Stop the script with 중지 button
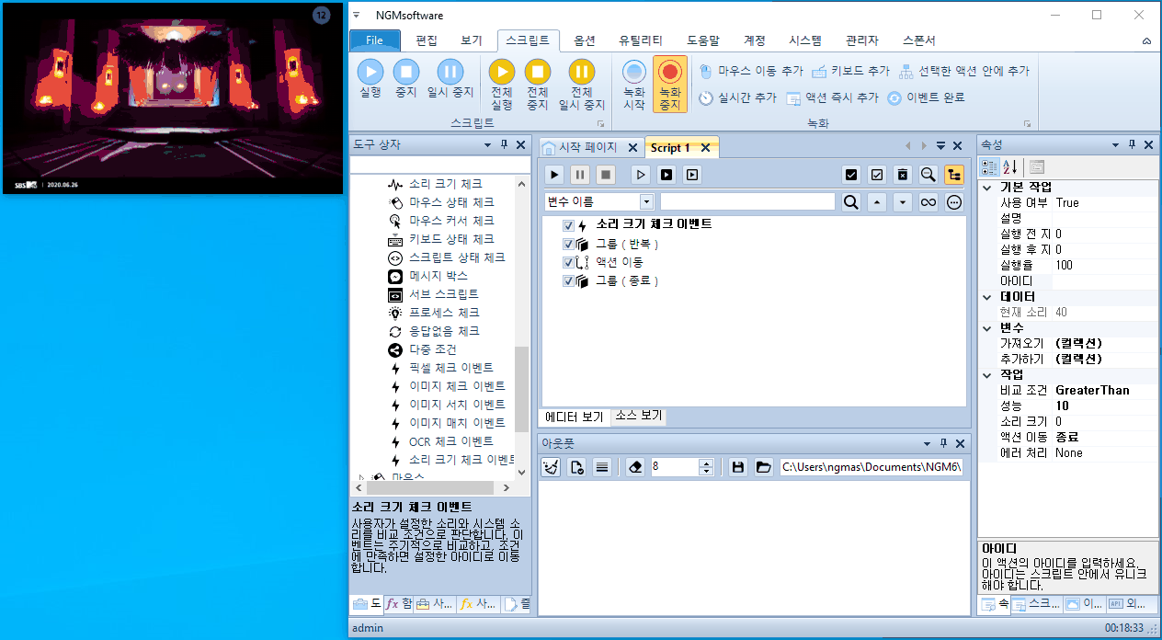 coord(405,79)
